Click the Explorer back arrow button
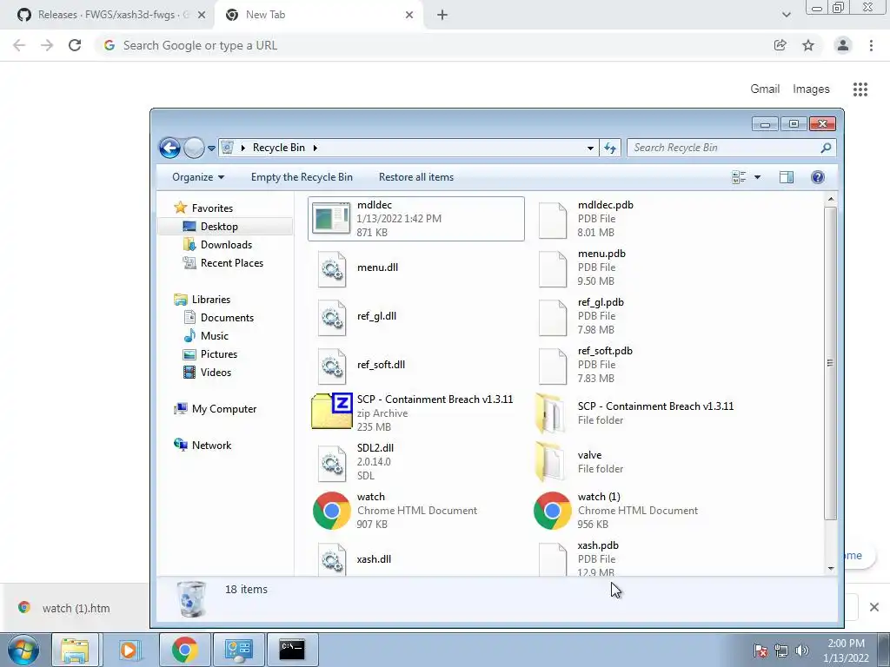The width and height of the screenshot is (890, 667). (x=169, y=148)
